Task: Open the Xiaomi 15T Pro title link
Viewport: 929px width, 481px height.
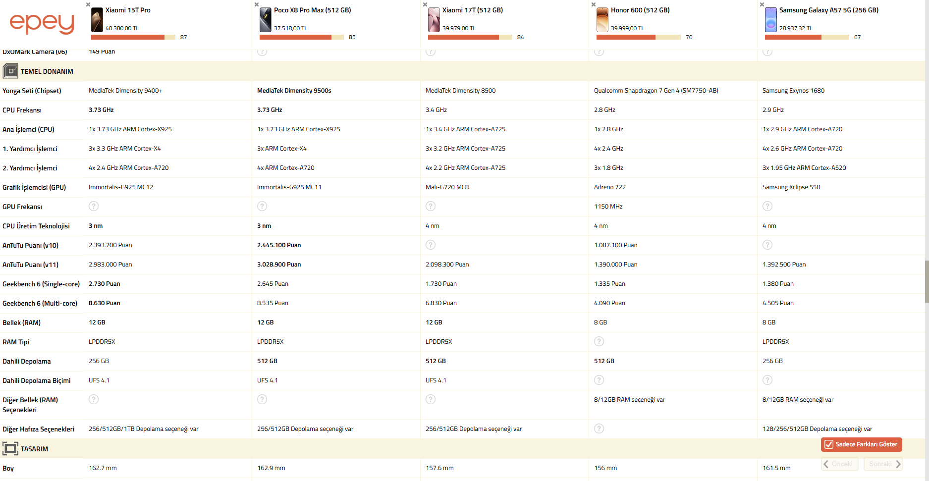Action: (128, 10)
